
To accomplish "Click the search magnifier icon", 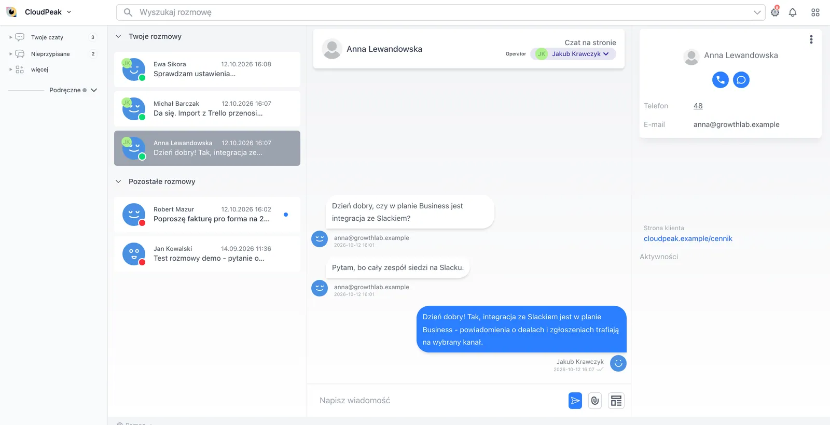I will click(x=128, y=12).
